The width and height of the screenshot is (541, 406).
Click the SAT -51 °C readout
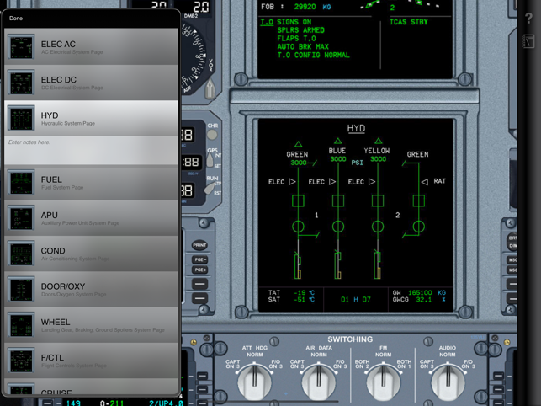(291, 300)
